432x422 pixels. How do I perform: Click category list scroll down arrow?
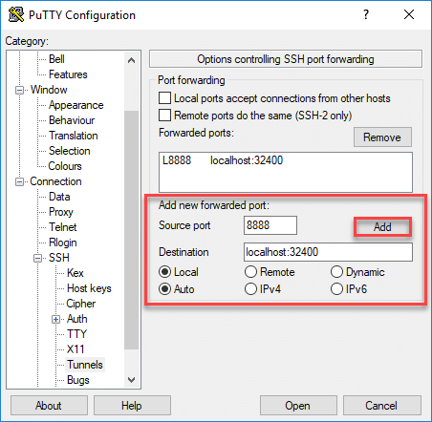131,380
